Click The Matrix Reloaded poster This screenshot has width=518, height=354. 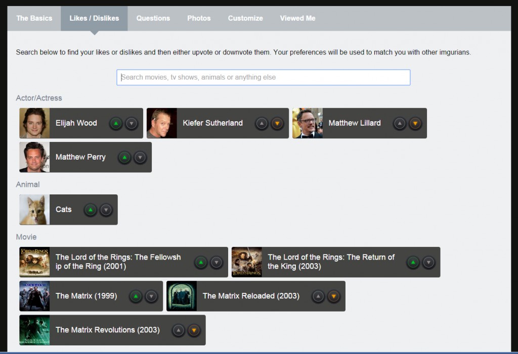(182, 296)
